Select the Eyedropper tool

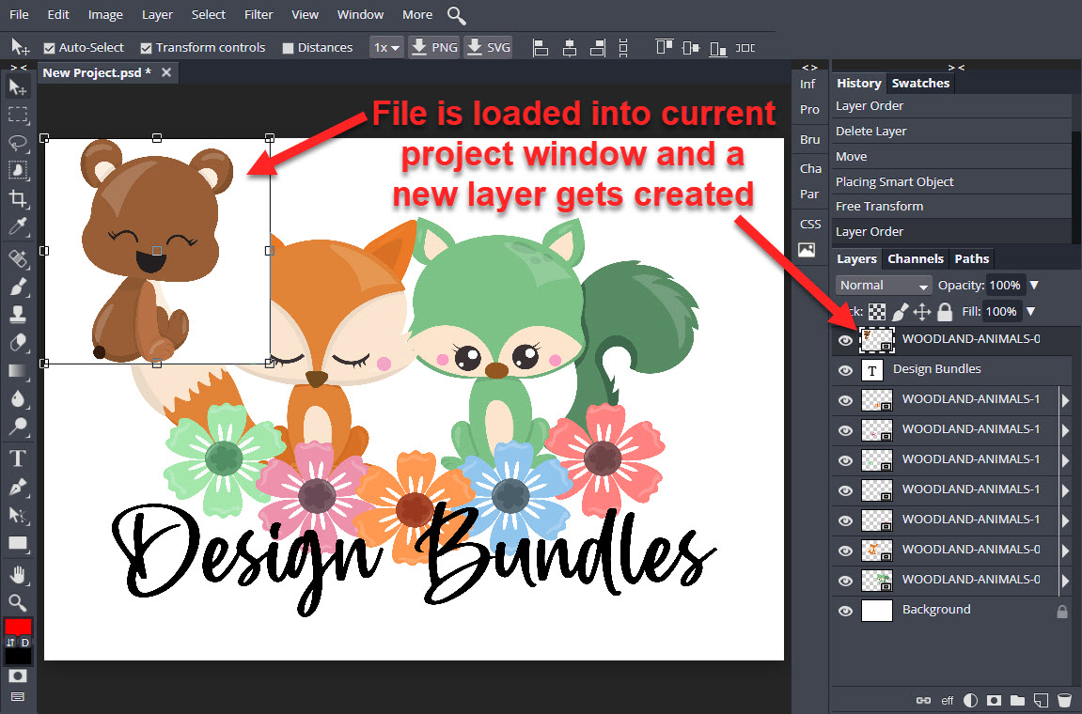point(18,226)
